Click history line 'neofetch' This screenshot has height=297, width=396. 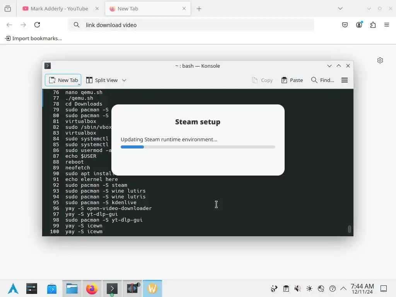pyautogui.click(x=77, y=168)
